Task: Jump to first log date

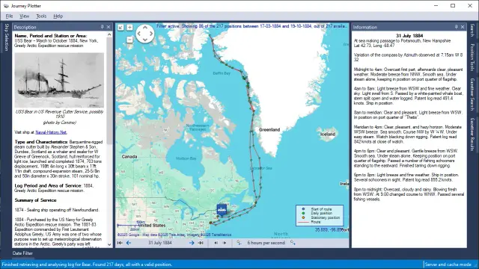Action: tap(120, 243)
